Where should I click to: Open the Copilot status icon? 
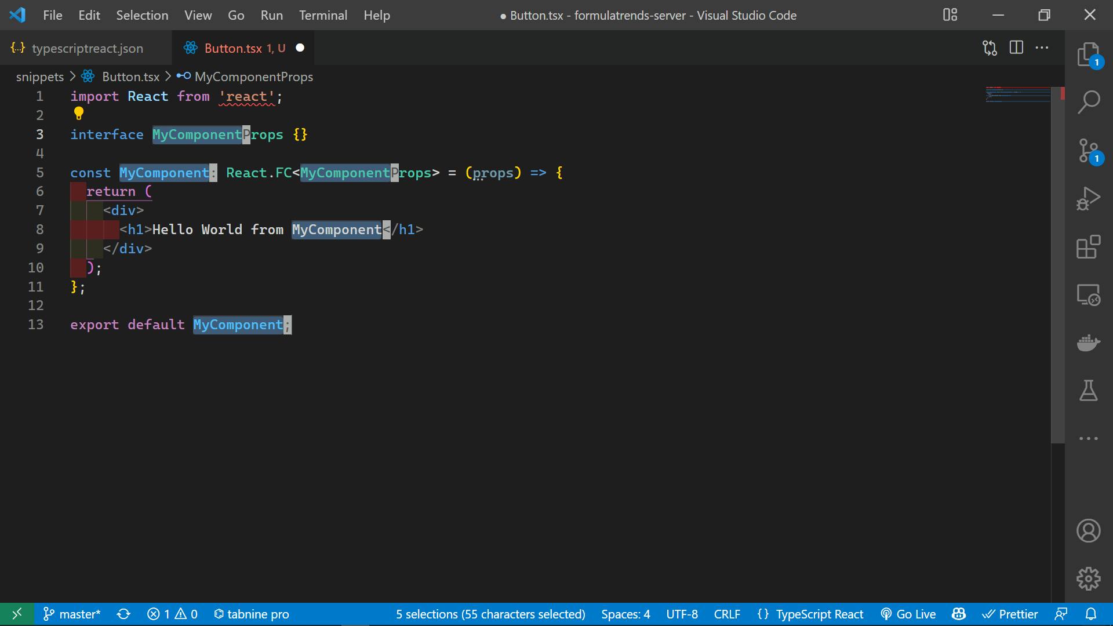[x=959, y=614]
